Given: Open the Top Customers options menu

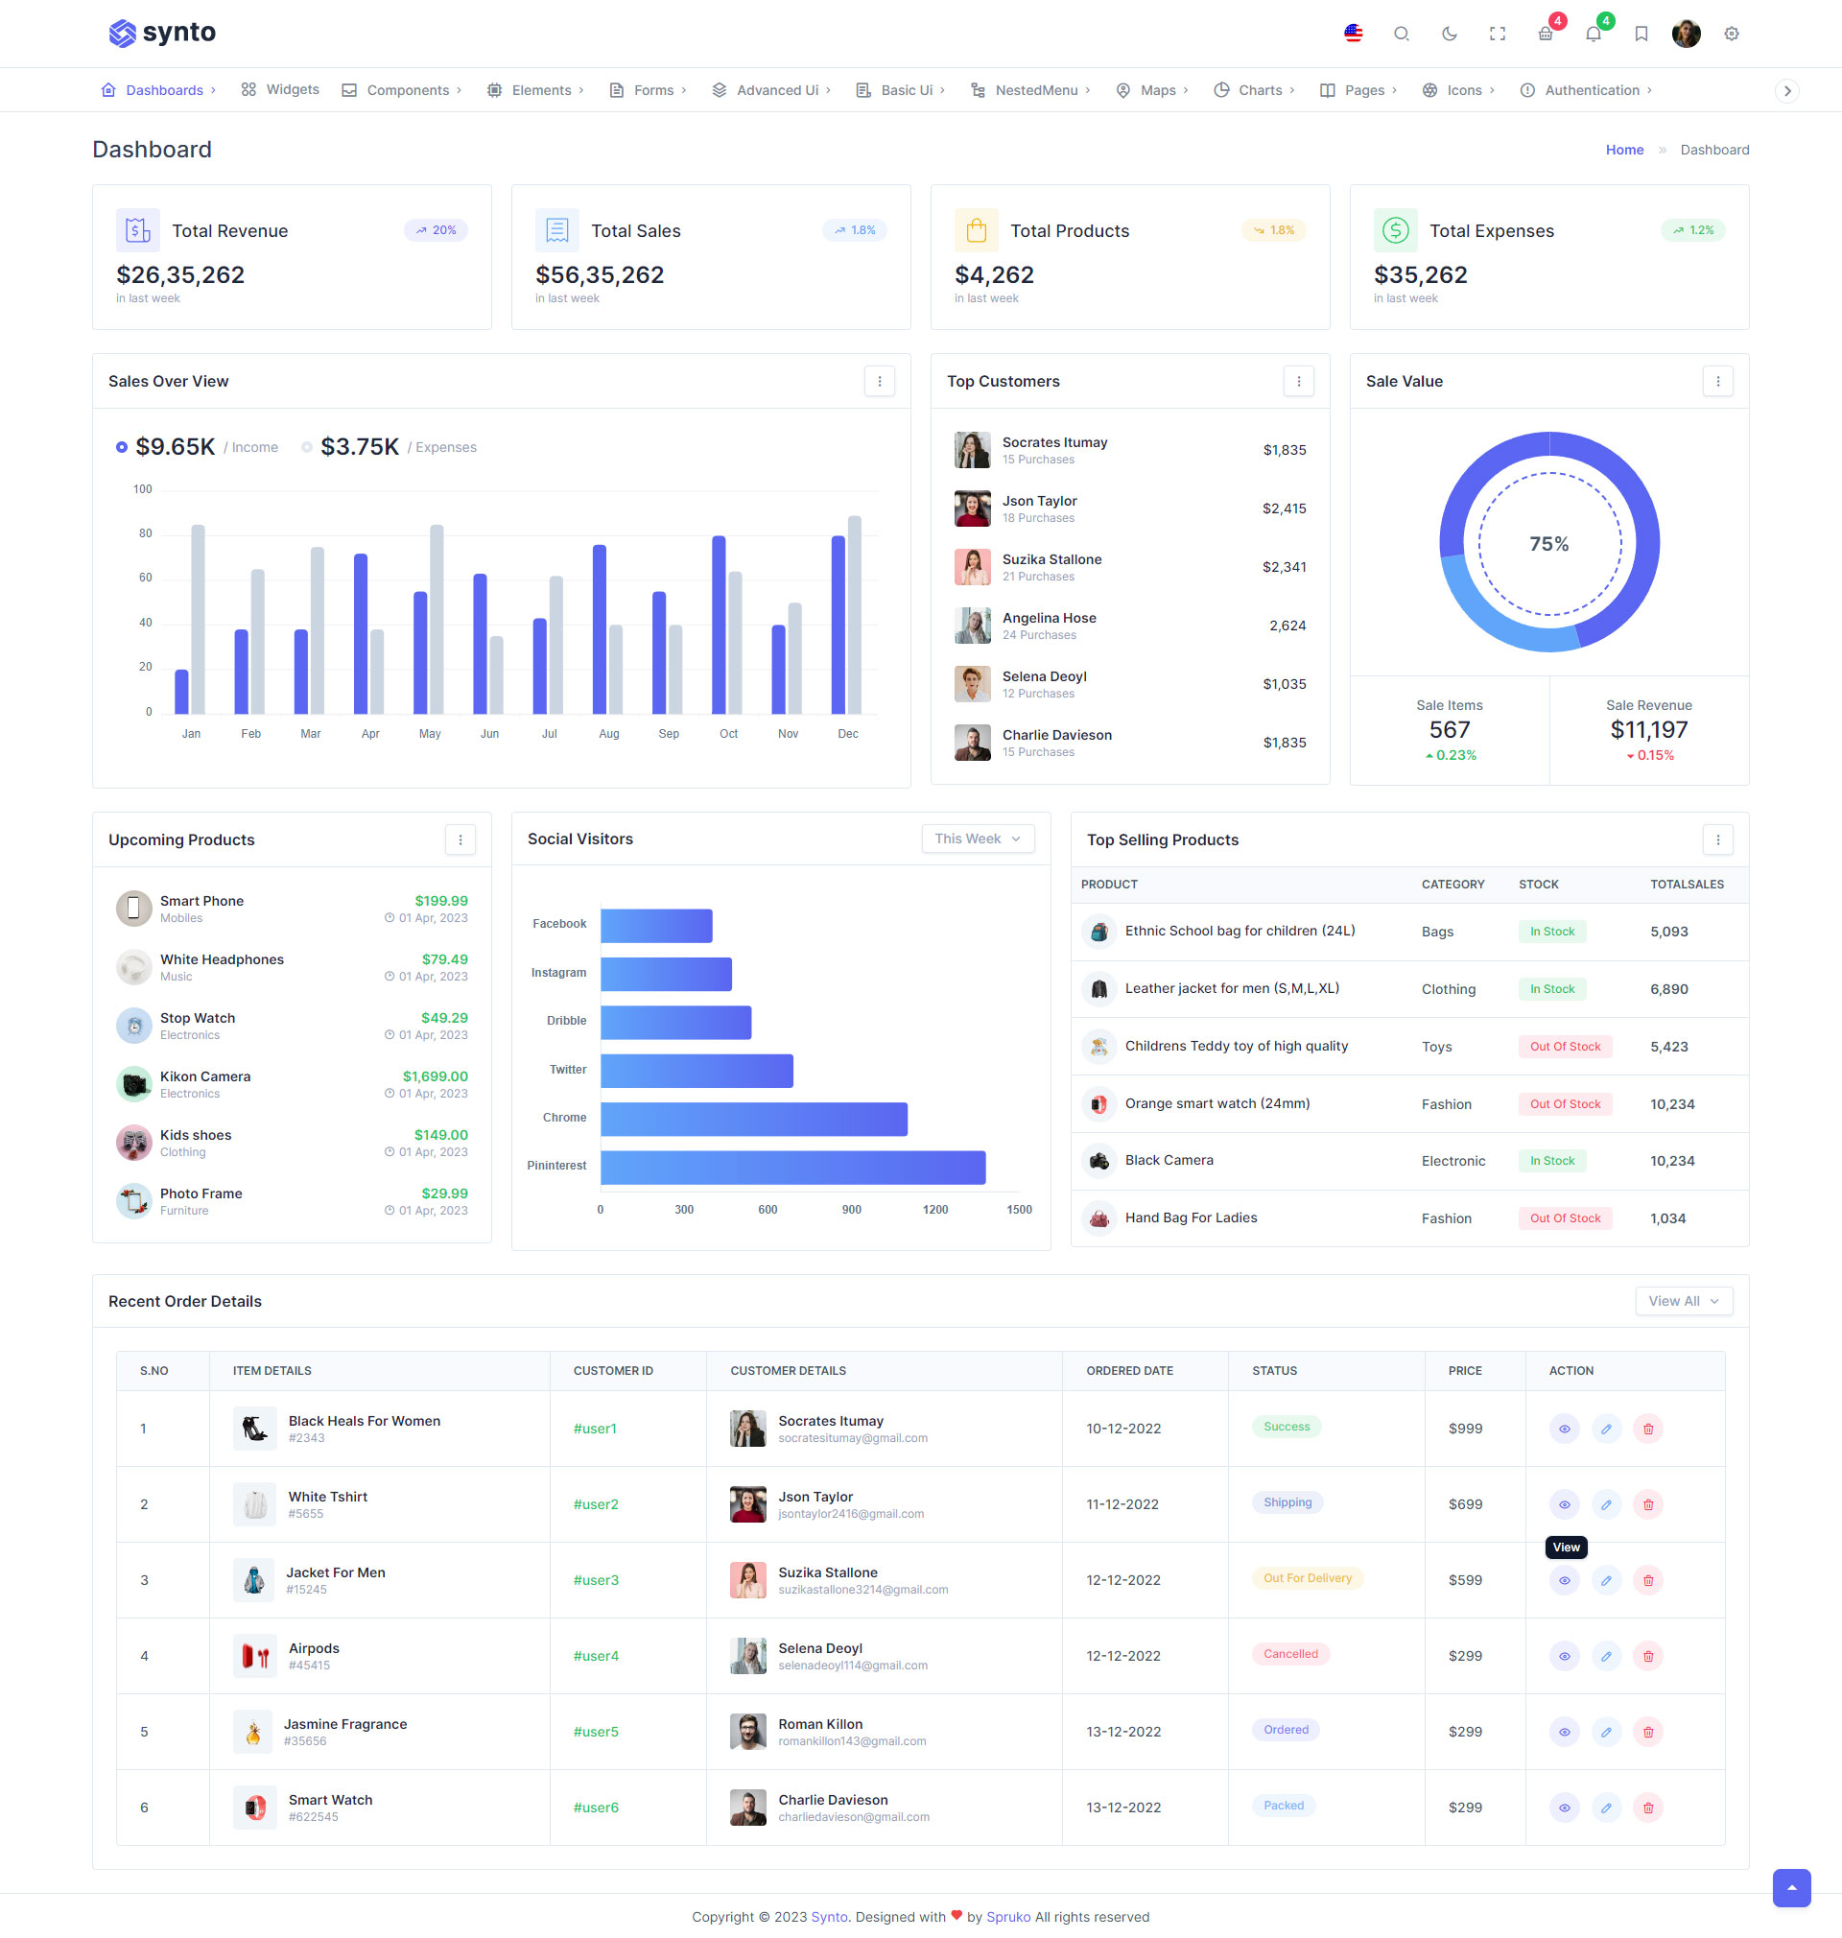Looking at the screenshot, I should (x=1298, y=381).
